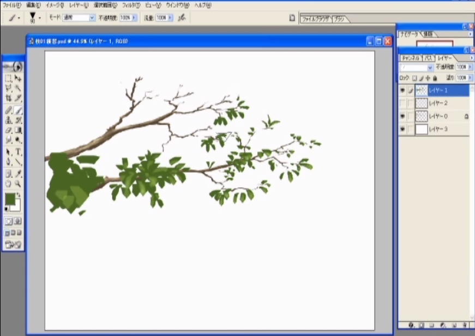Toggle lock all padlock checkbox
475x336 pixels.
(435, 78)
